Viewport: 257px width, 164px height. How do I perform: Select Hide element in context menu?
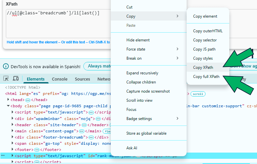138,40
